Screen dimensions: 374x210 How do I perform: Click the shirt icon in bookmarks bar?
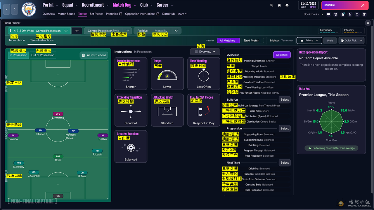point(335,14)
